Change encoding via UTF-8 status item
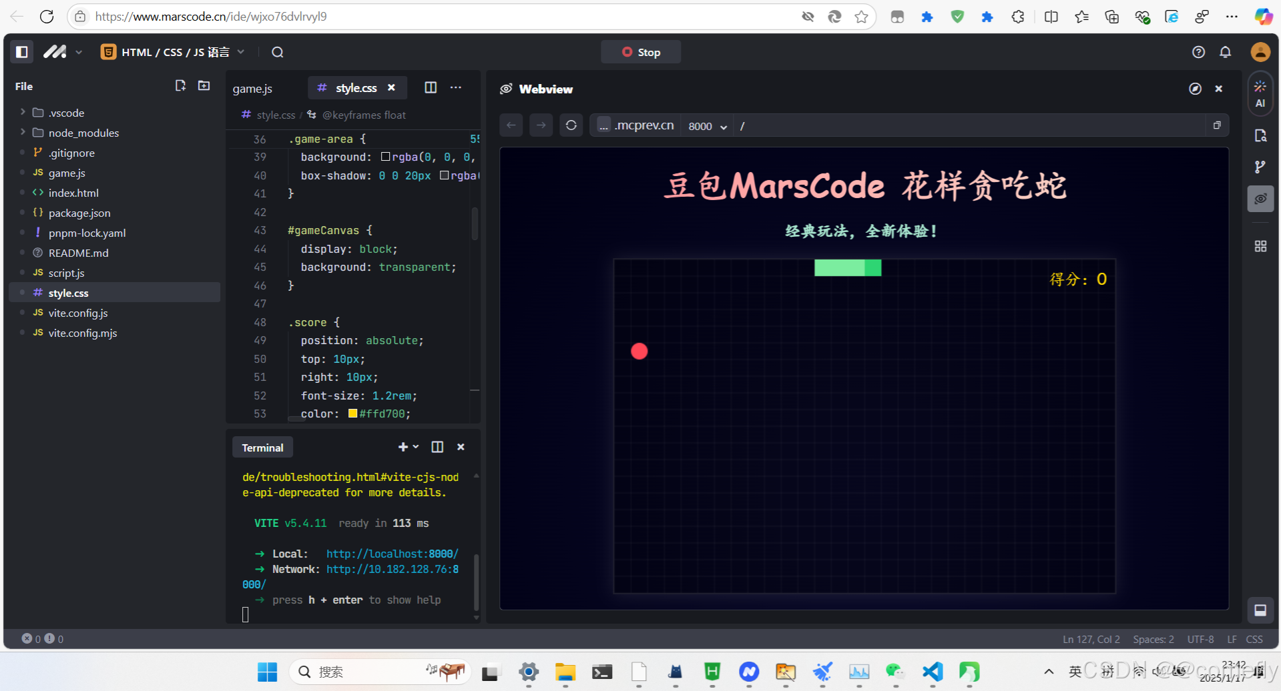The height and width of the screenshot is (691, 1281). (1200, 639)
